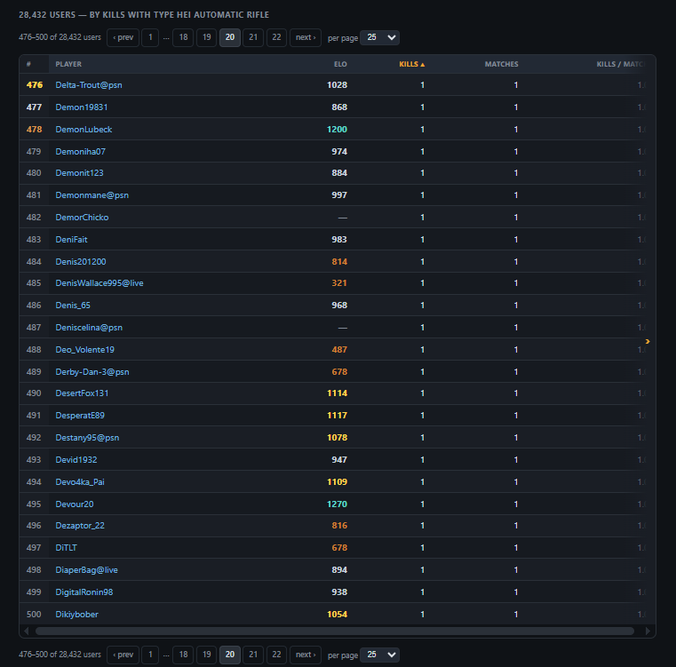Click the table's horizontal scrollbar thumb
The width and height of the screenshot is (676, 667).
[x=335, y=631]
